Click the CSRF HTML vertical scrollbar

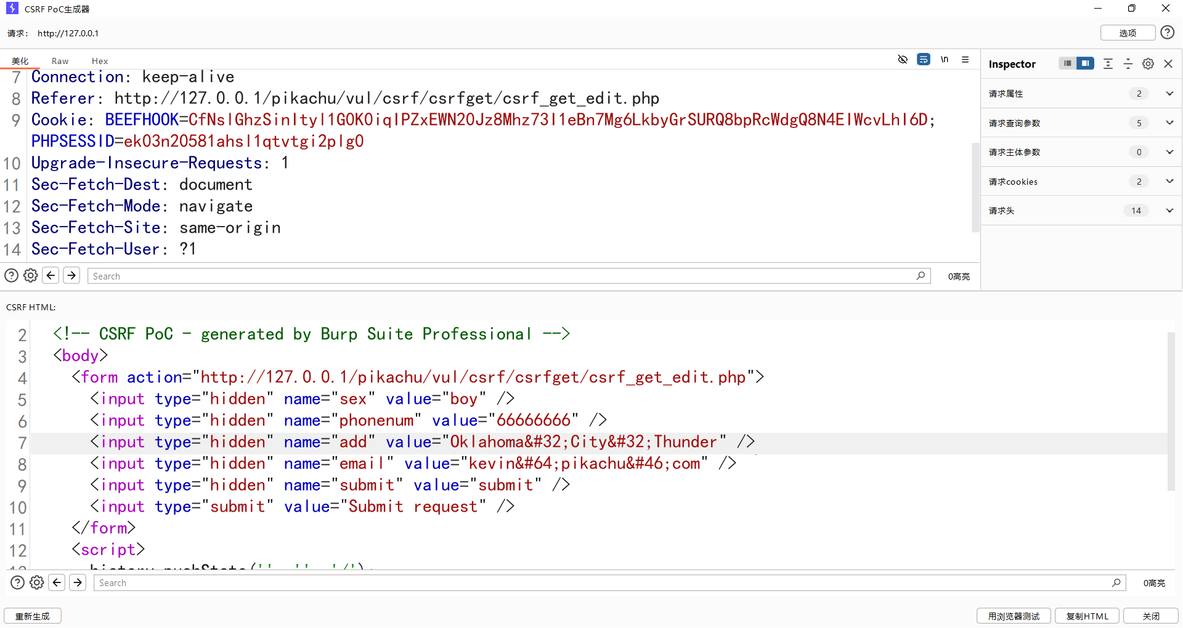coord(1171,411)
